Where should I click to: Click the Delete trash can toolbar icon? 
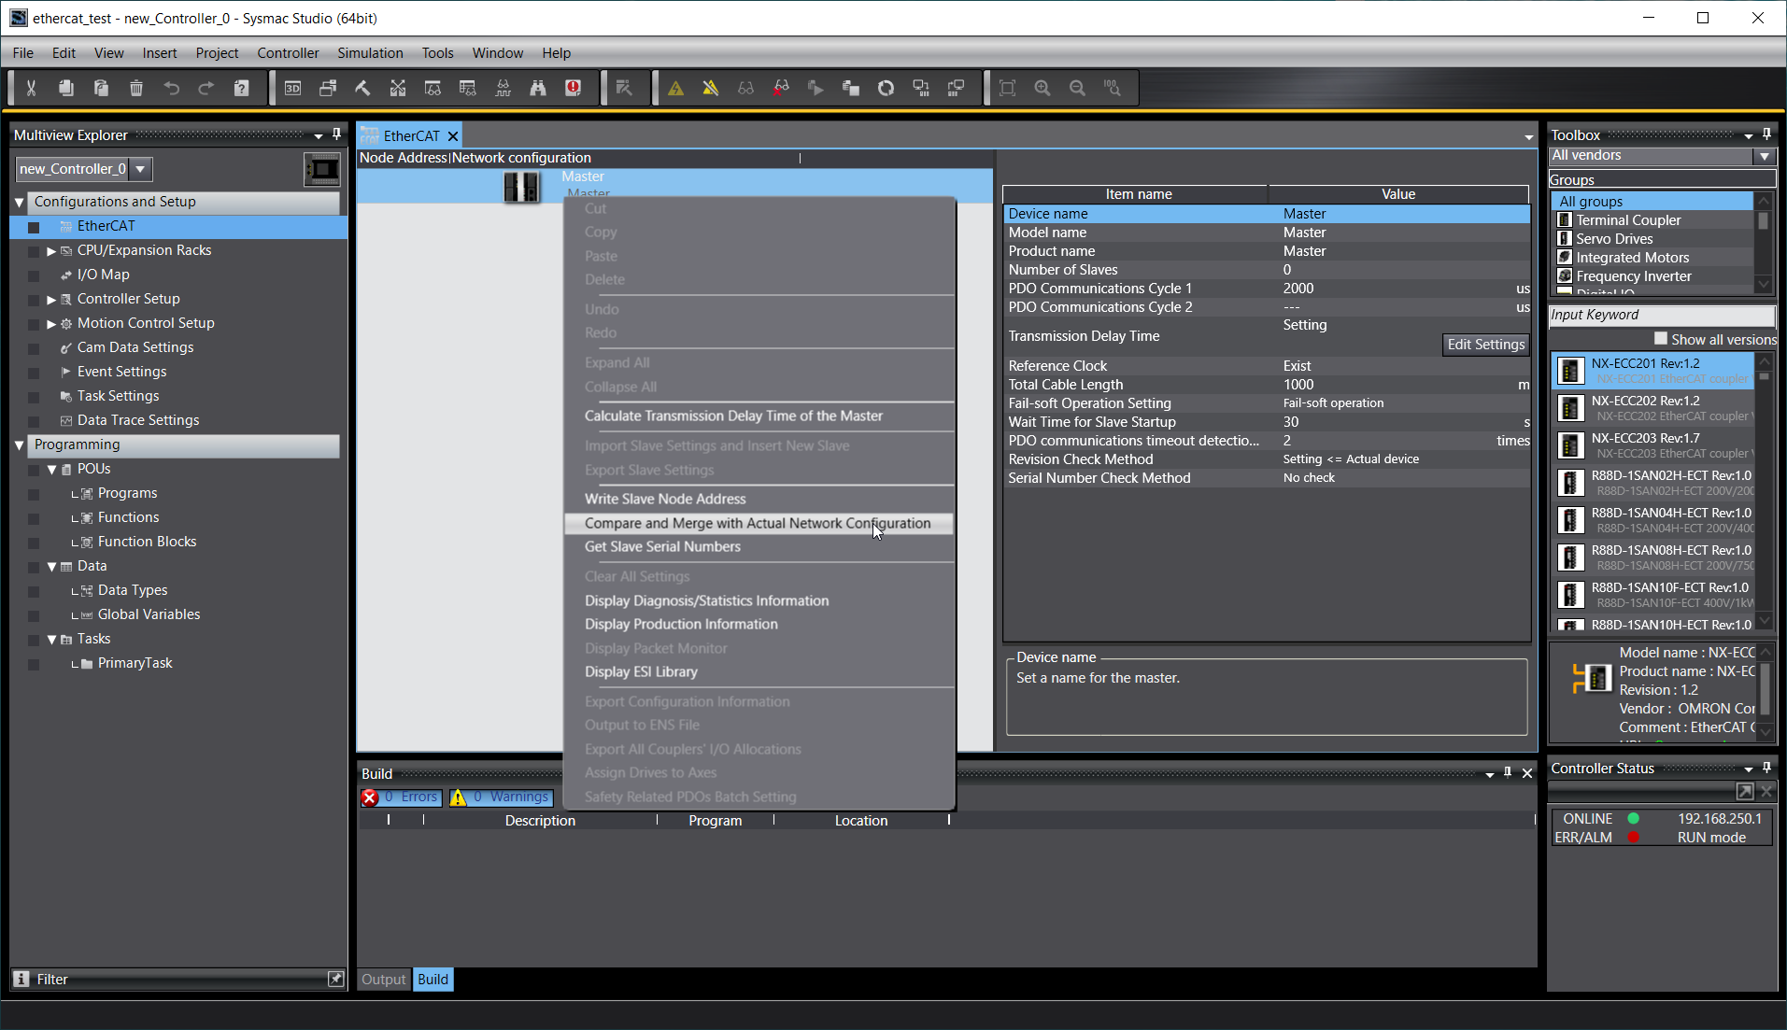(x=136, y=88)
